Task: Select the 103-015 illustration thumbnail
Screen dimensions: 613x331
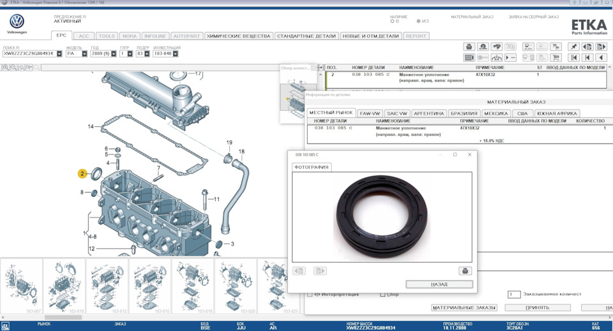Action: click(149, 286)
